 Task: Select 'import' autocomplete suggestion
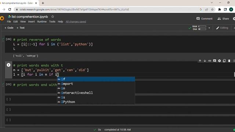[96, 84]
